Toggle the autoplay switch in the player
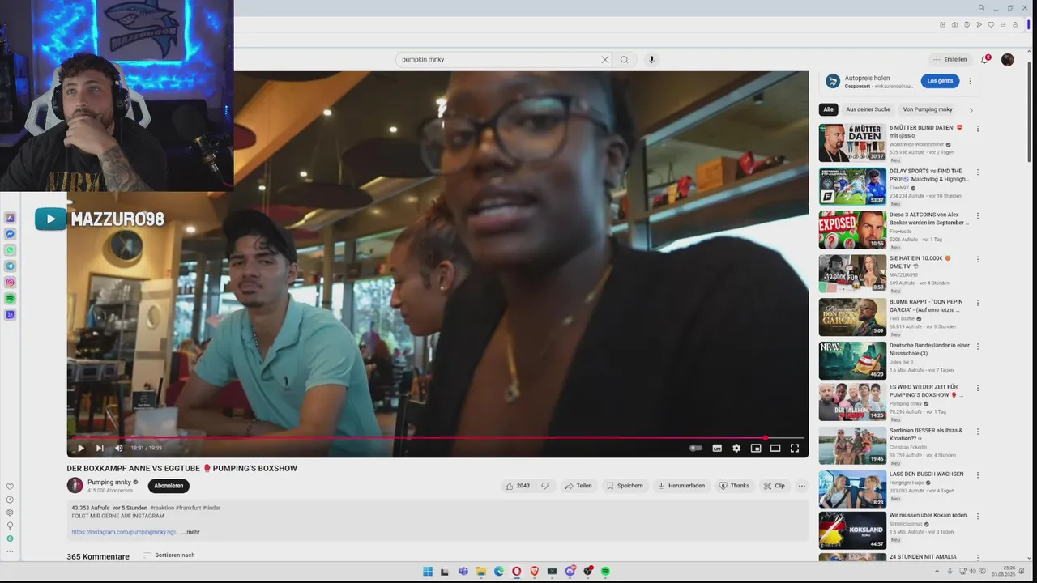Viewport: 1037px width, 583px height. (696, 448)
